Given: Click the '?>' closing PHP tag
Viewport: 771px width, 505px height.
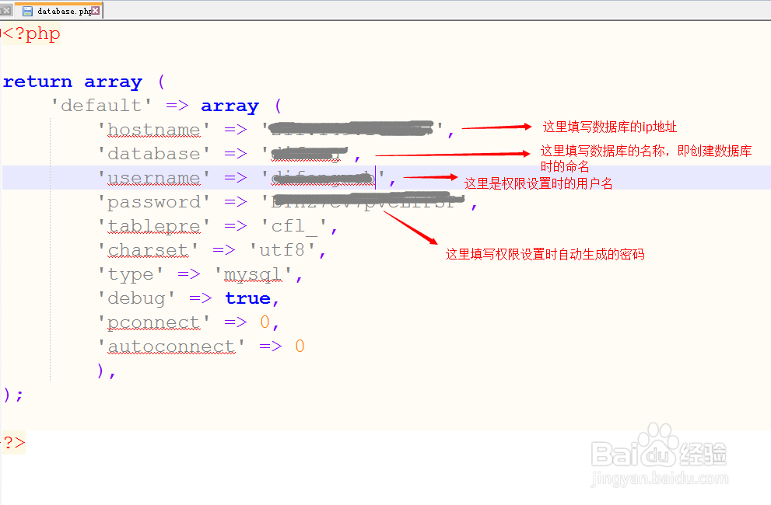Looking at the screenshot, I should click(14, 443).
